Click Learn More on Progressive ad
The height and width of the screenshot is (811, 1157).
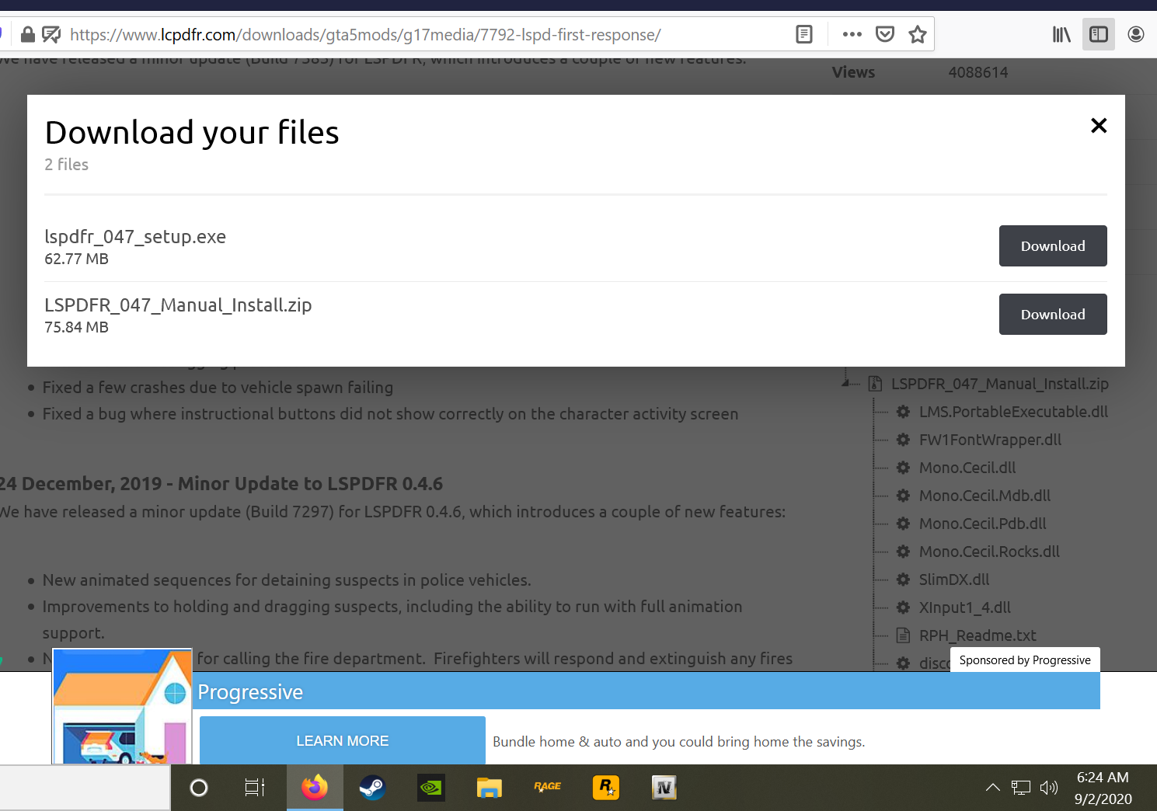coord(343,740)
